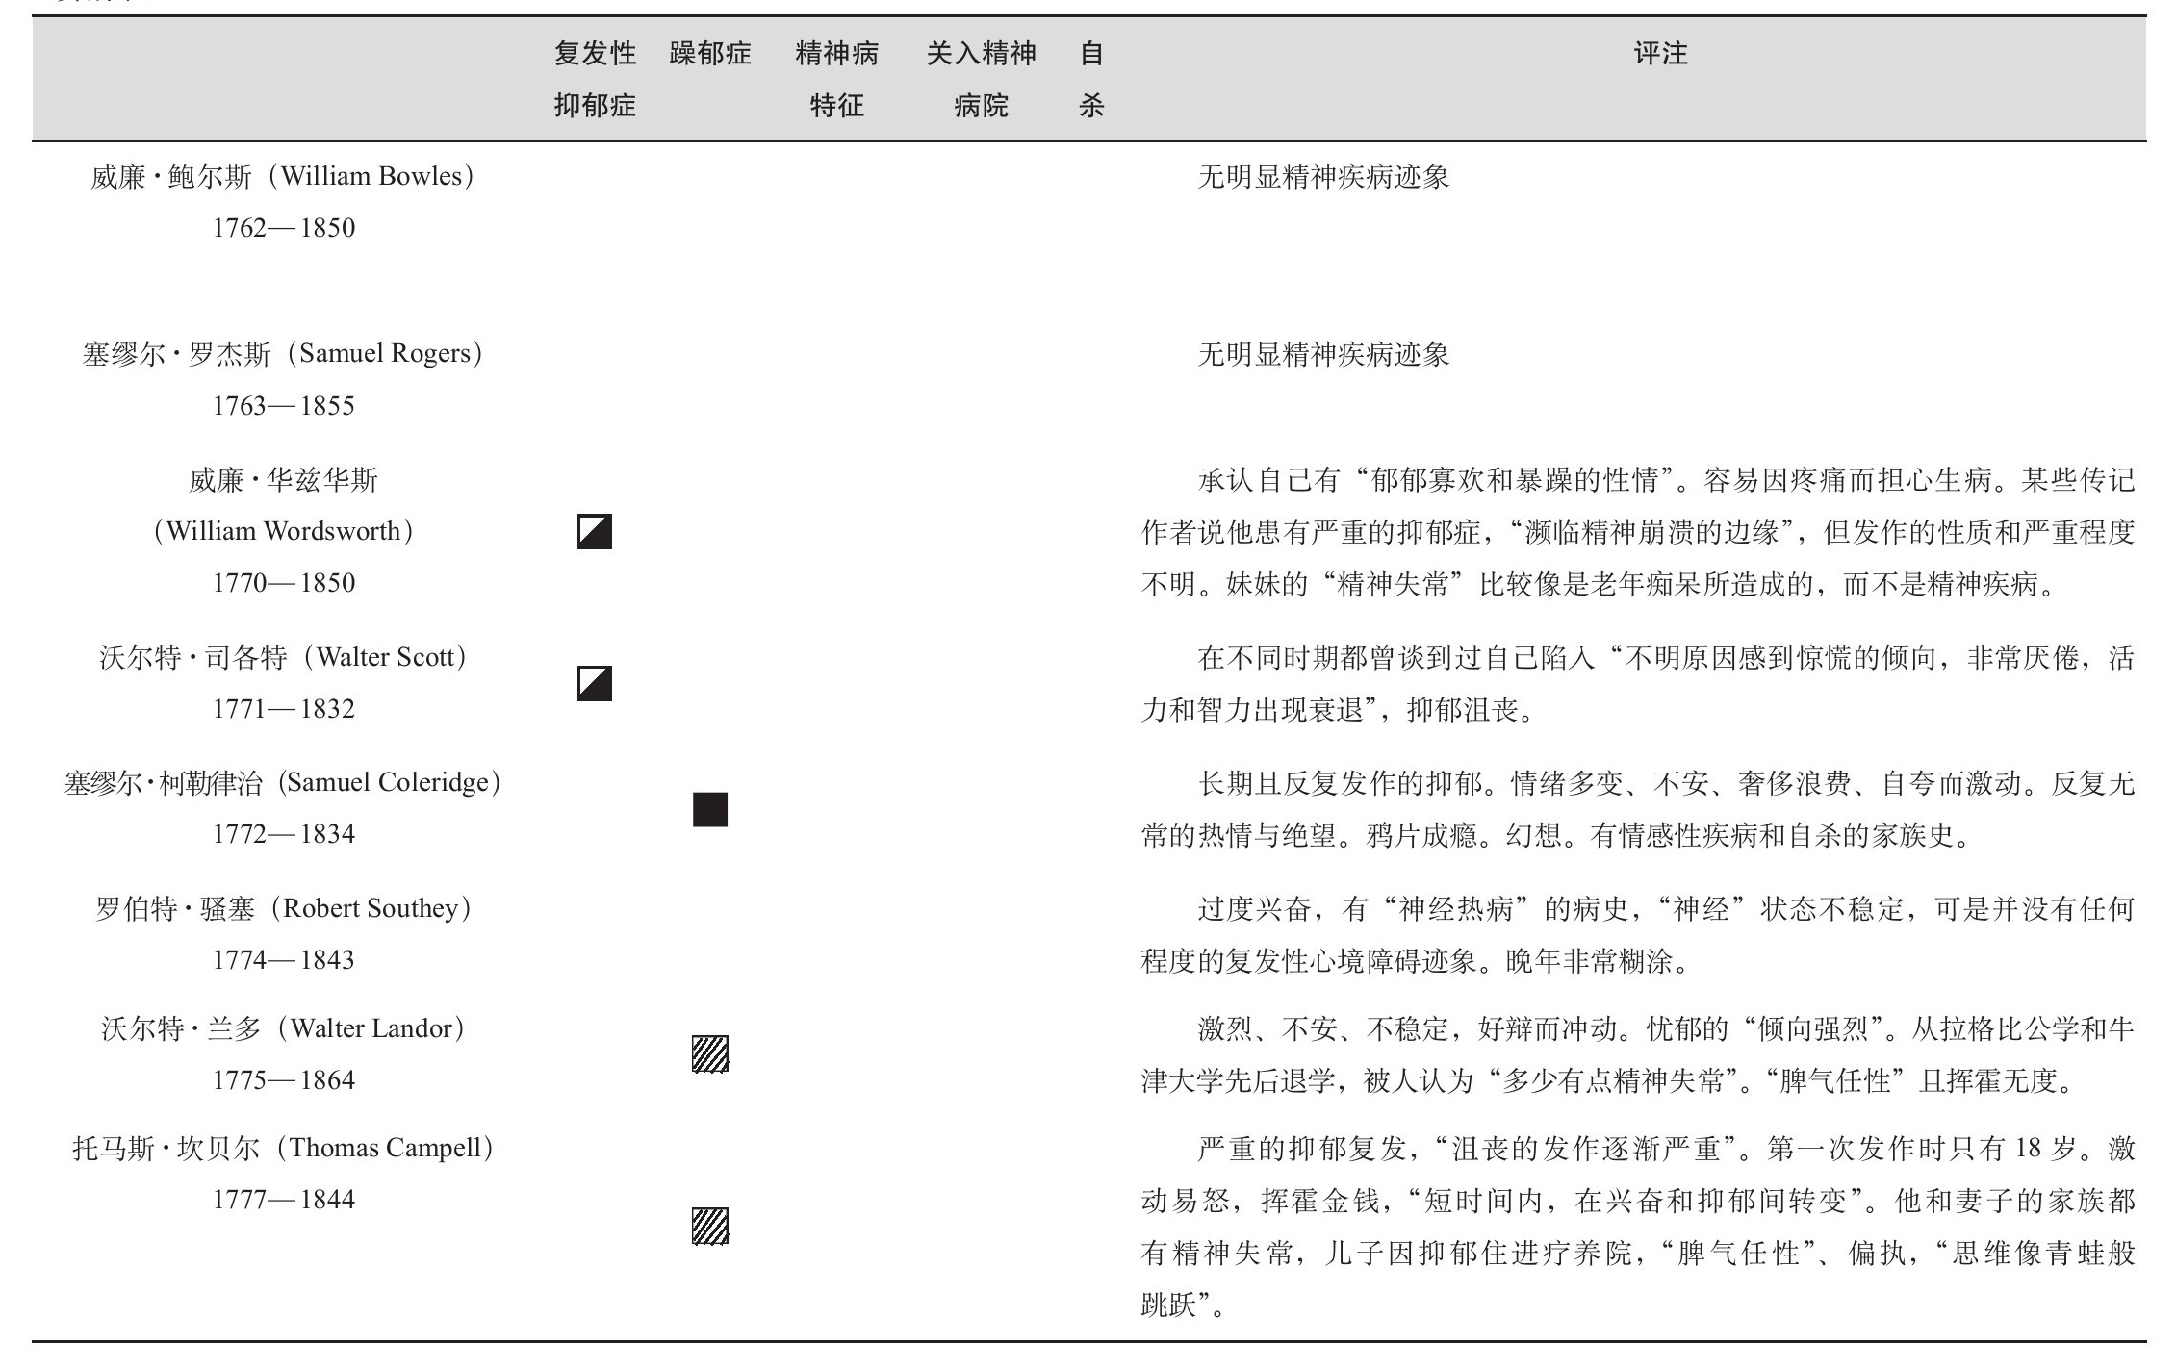Screen dimensions: 2176x1369
Task: Click the dates 1763—1855
Action: (284, 406)
